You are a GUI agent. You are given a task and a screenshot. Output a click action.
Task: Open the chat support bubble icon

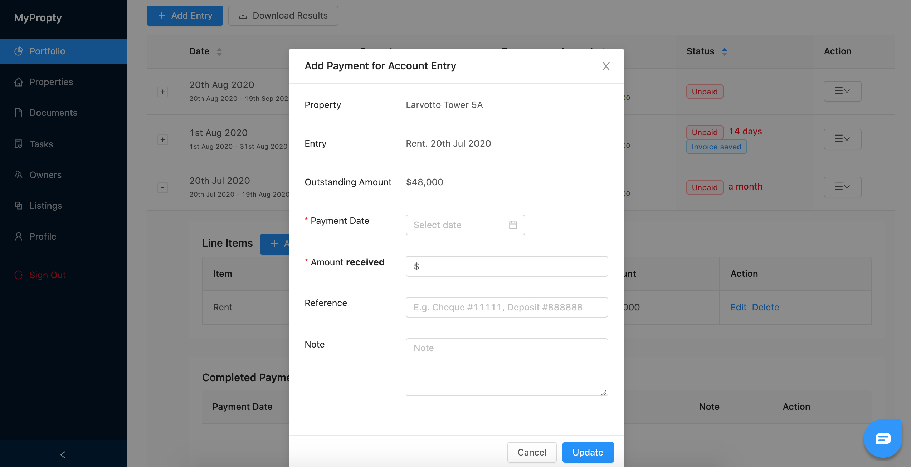tap(883, 438)
